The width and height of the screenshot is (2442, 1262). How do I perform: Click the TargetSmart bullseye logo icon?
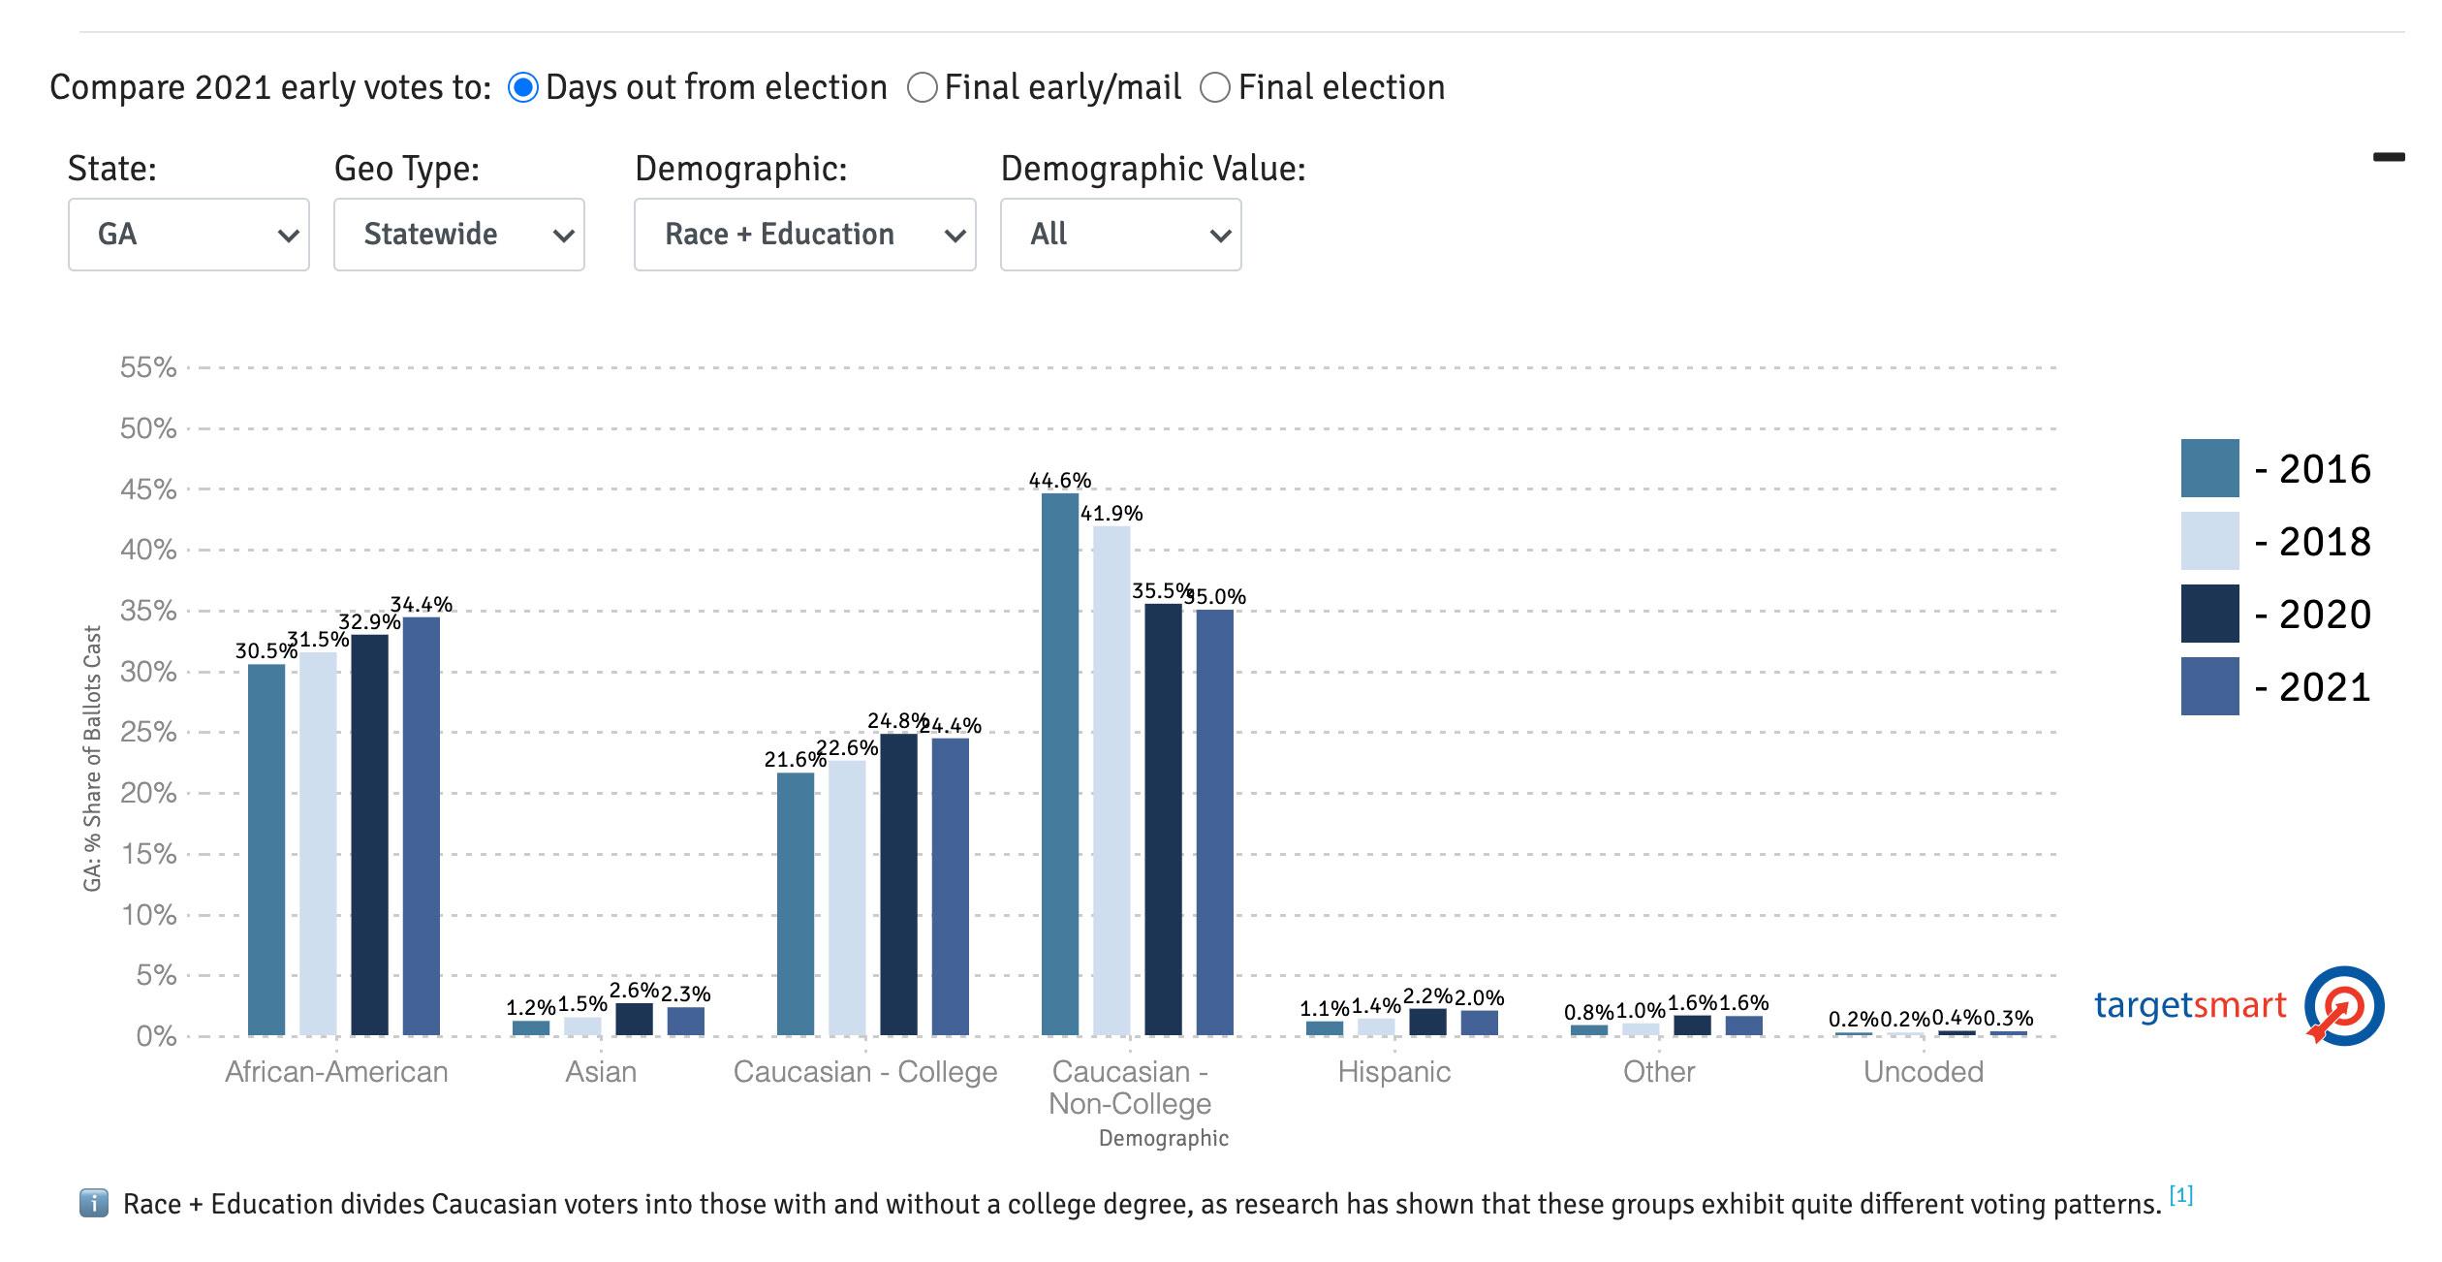[x=2343, y=1005]
